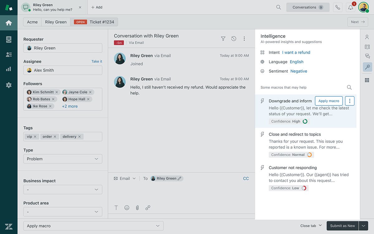Select the Acme organization tab
The width and height of the screenshot is (374, 234).
[32, 22]
